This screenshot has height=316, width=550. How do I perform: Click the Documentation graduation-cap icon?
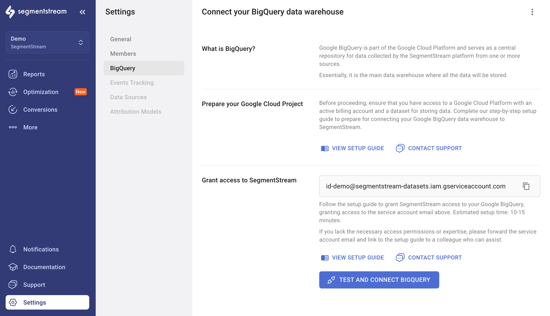tap(13, 267)
